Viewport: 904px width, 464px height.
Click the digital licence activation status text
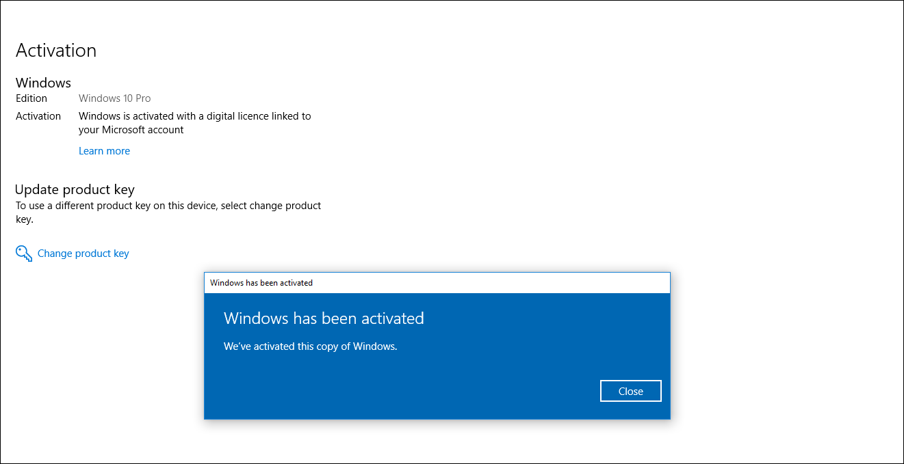195,123
